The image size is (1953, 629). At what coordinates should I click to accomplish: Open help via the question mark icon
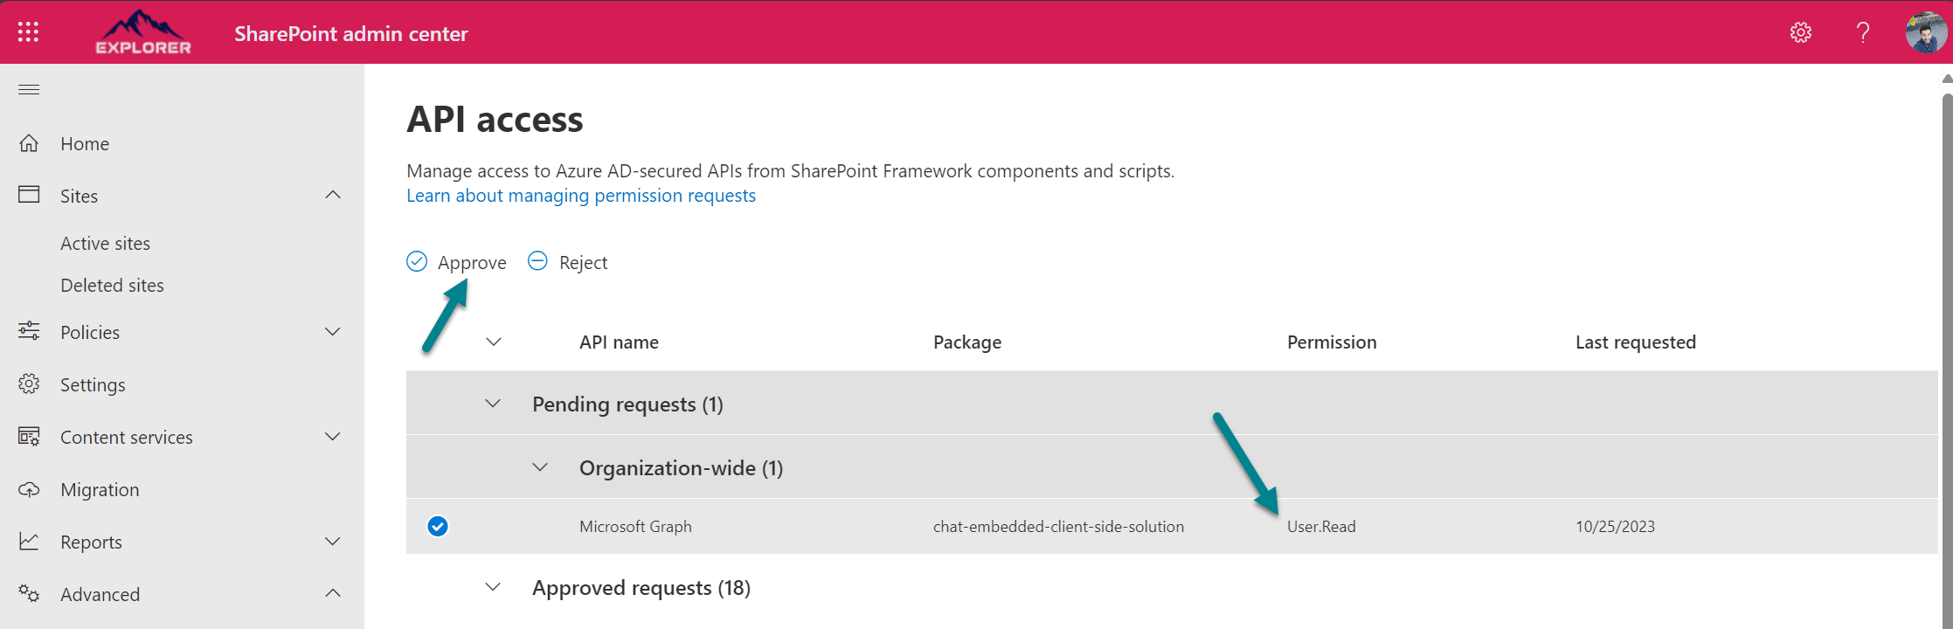1863,32
